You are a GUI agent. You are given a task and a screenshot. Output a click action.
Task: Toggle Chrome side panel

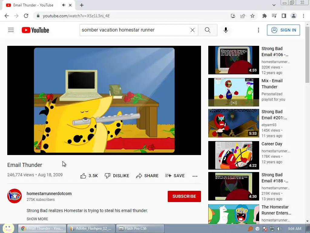pyautogui.click(x=284, y=16)
